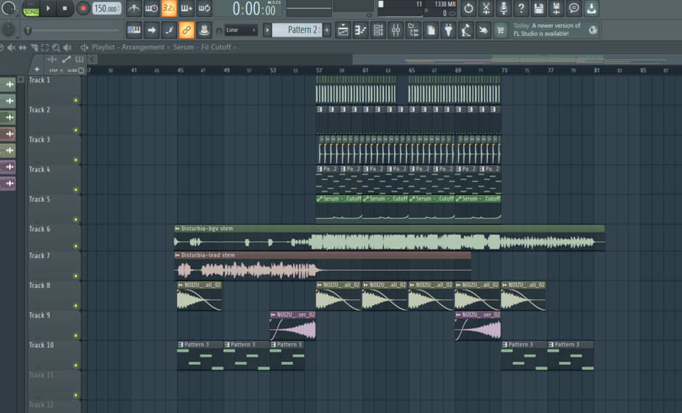Open the Browser folder-tree icon

point(413,31)
